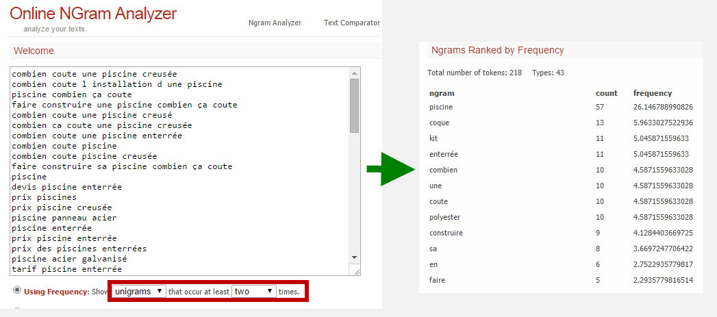The height and width of the screenshot is (317, 717).
Task: Click the Online NGram Analyzer title link
Action: click(x=93, y=13)
